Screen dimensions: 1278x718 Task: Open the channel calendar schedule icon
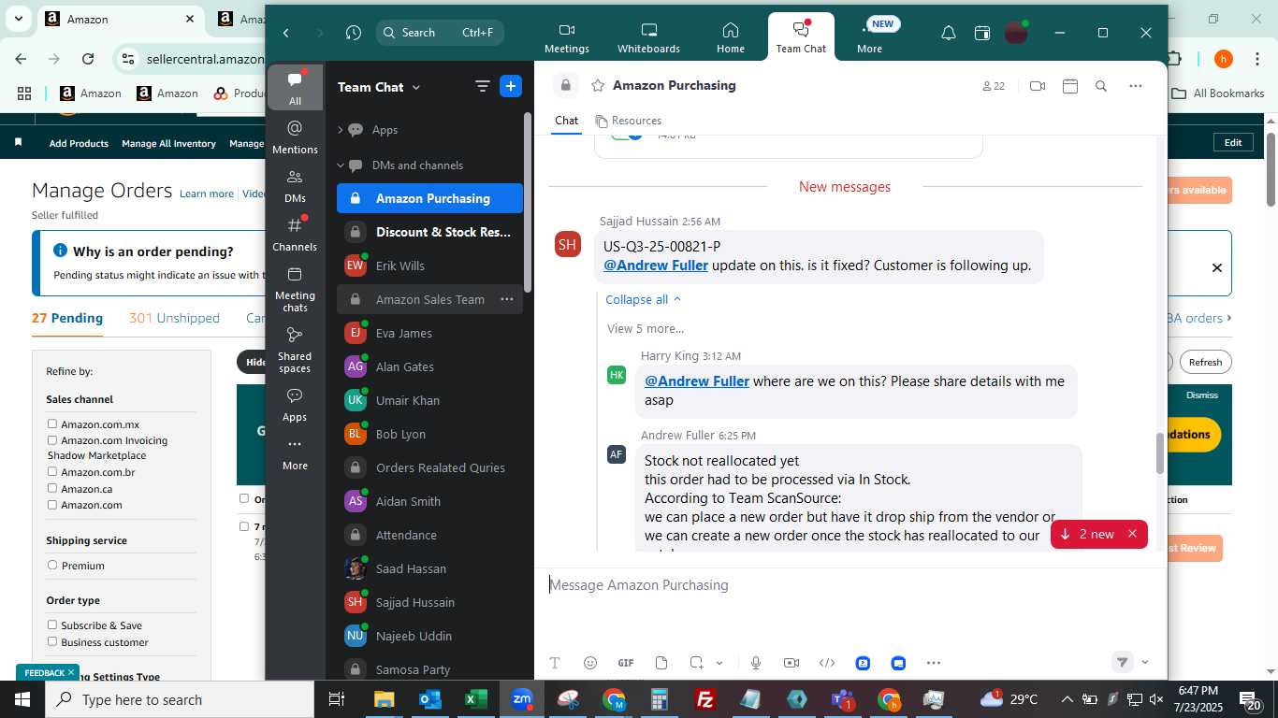click(1070, 86)
